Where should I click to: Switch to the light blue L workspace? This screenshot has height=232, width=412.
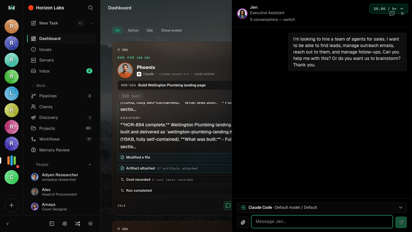pos(12,93)
